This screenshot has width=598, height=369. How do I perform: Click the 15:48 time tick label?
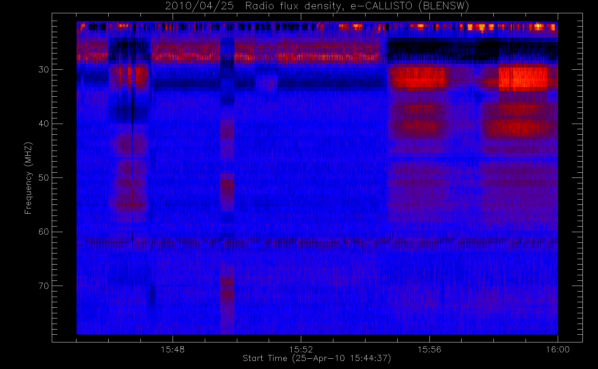[x=173, y=349]
